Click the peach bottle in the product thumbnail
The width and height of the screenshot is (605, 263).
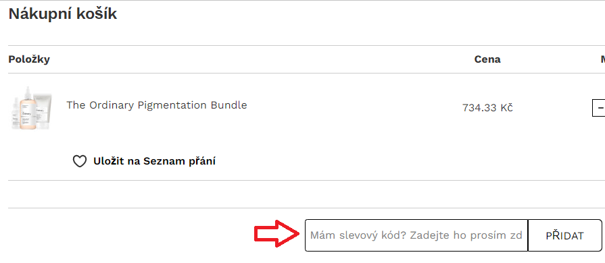pos(27,109)
